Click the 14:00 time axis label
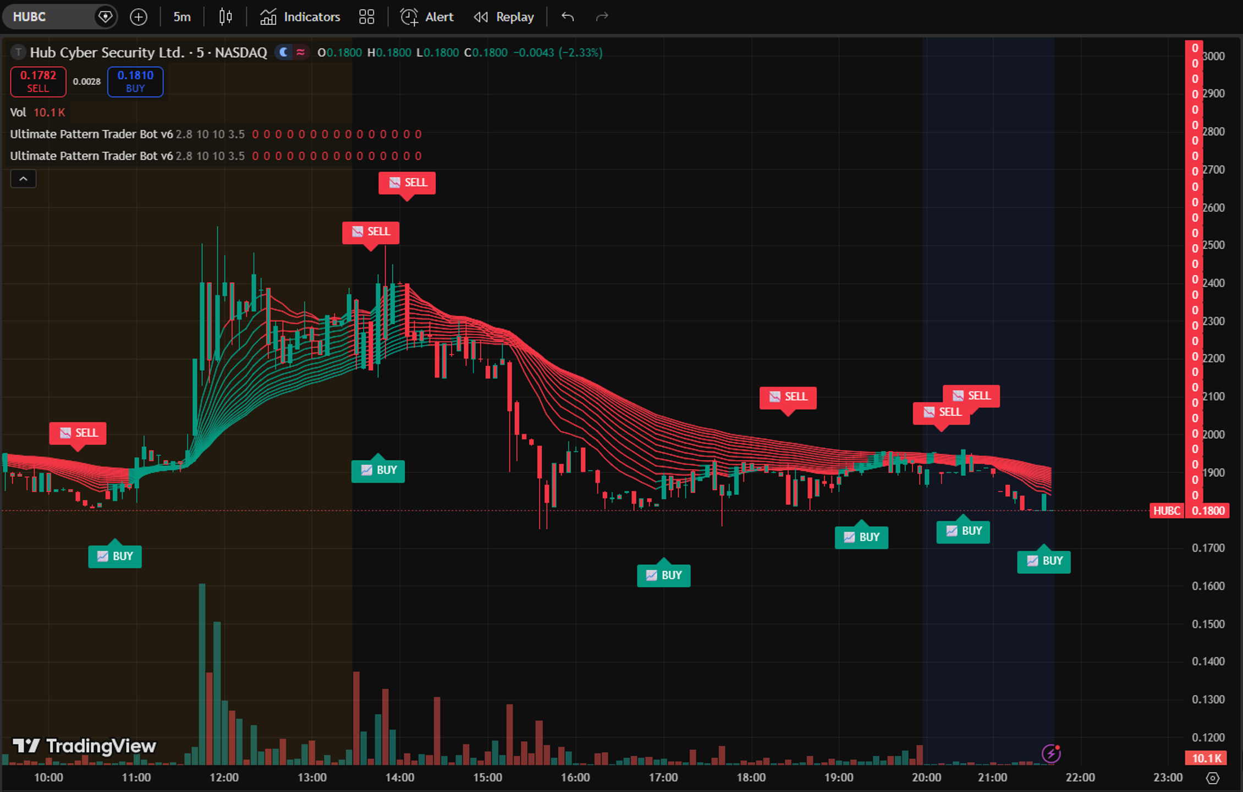This screenshot has width=1243, height=792. pos(400,778)
